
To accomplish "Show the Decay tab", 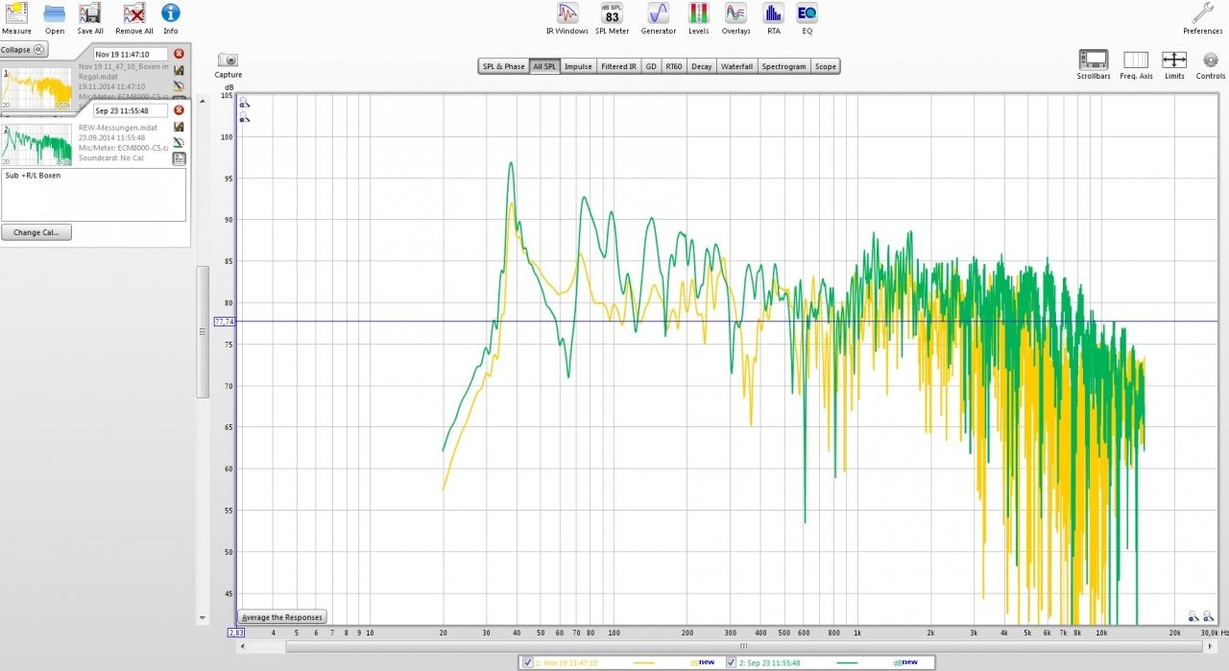I will point(702,66).
